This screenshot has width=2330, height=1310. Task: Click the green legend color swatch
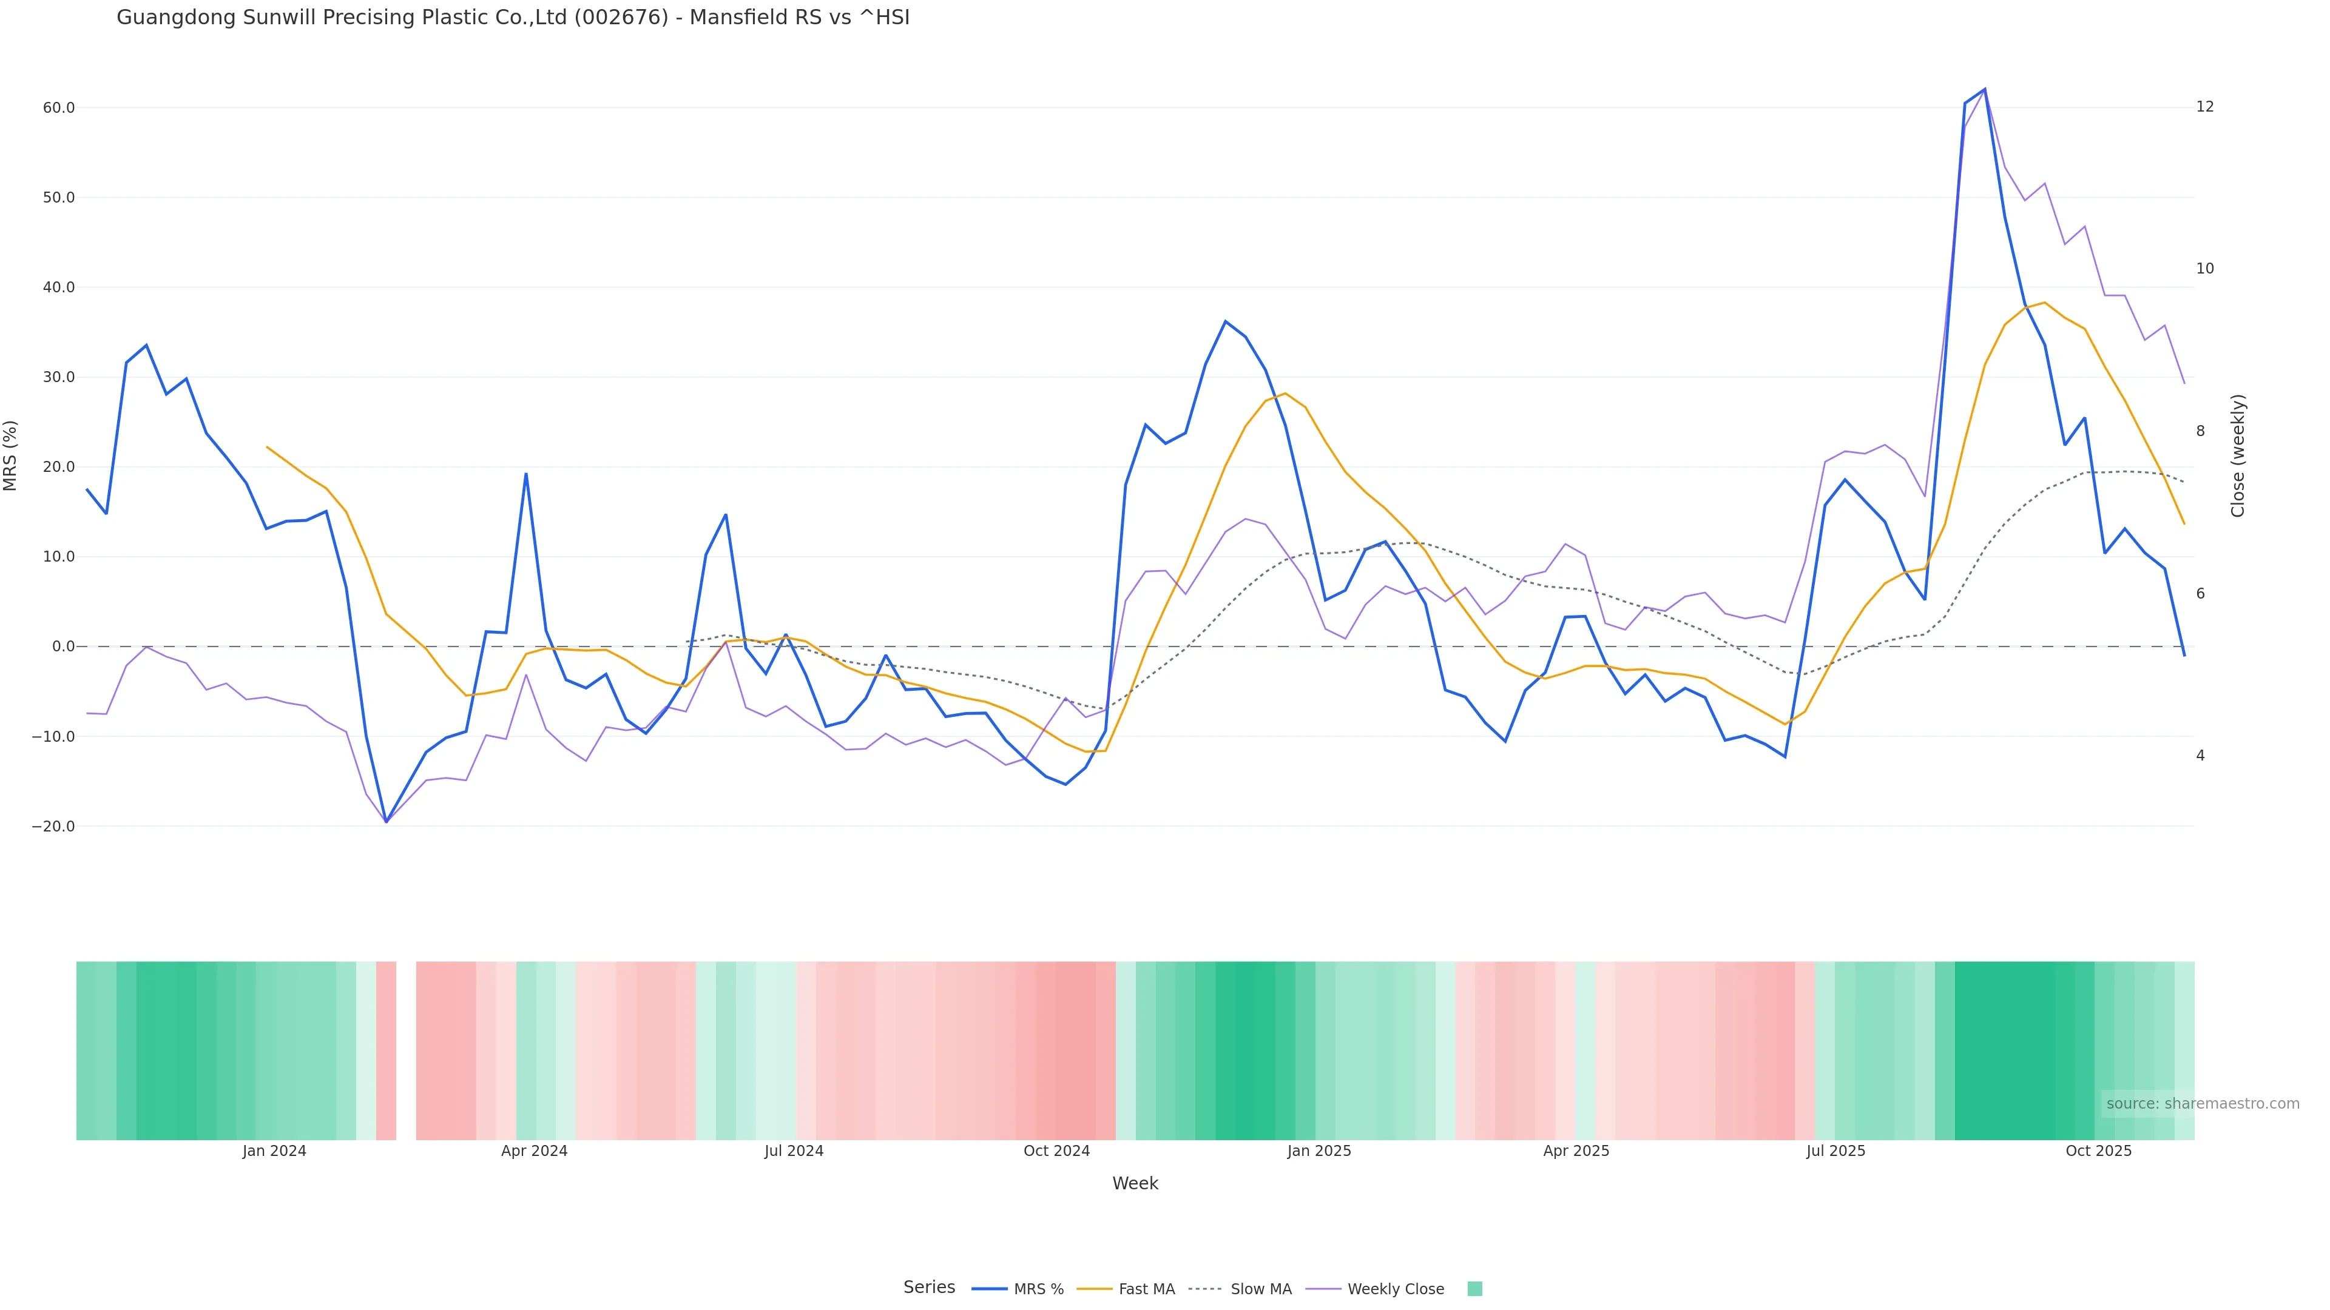point(1474,1289)
